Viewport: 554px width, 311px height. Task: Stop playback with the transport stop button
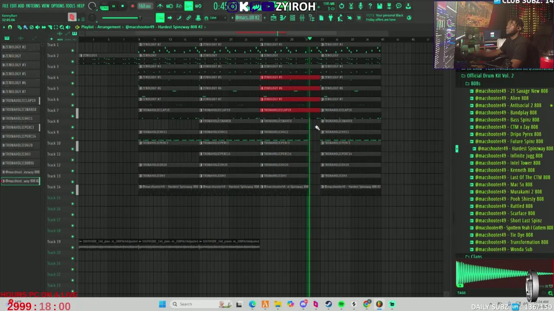coord(122,6)
